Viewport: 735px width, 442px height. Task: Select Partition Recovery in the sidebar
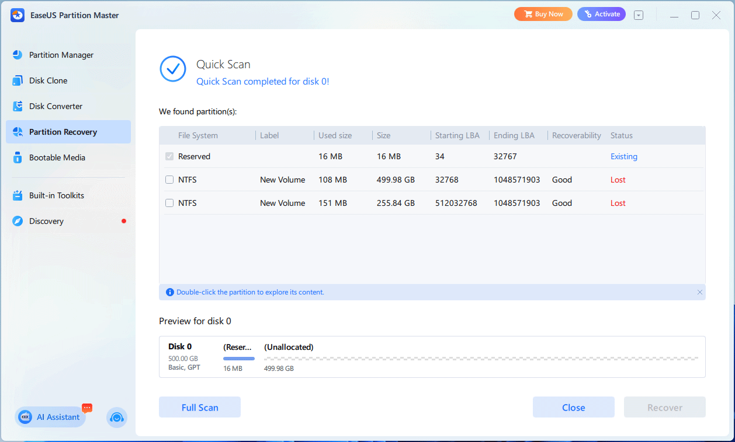click(x=63, y=132)
